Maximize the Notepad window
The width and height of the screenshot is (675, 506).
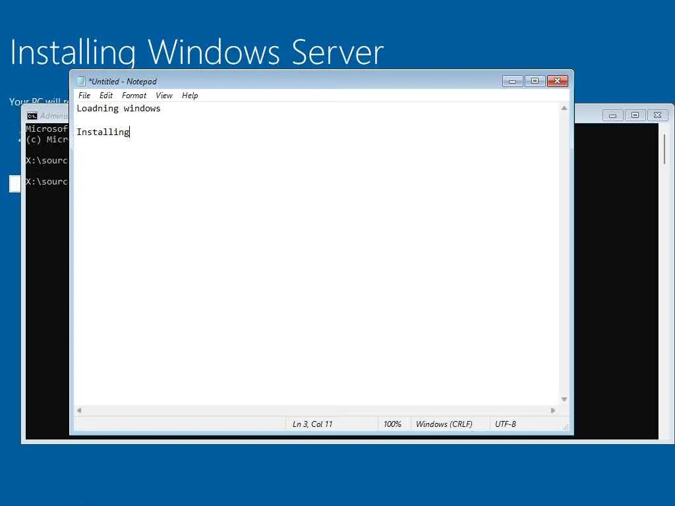[535, 81]
